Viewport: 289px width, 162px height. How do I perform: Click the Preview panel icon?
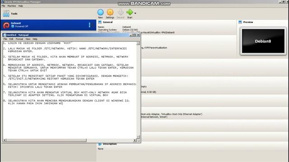240,22
